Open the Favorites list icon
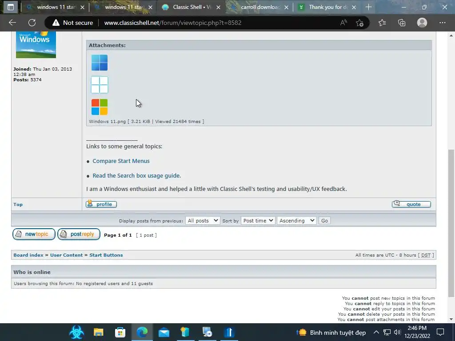 tap(382, 23)
